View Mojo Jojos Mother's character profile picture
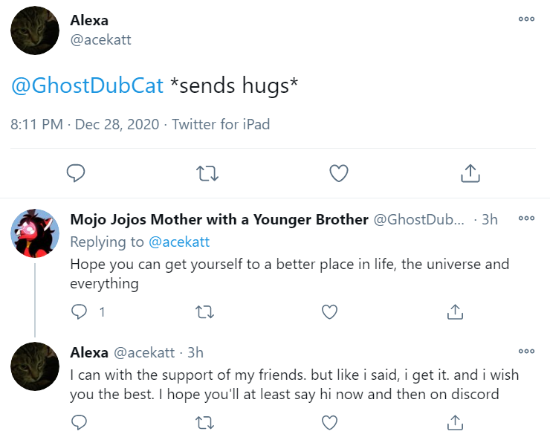The image size is (550, 440). (x=35, y=233)
